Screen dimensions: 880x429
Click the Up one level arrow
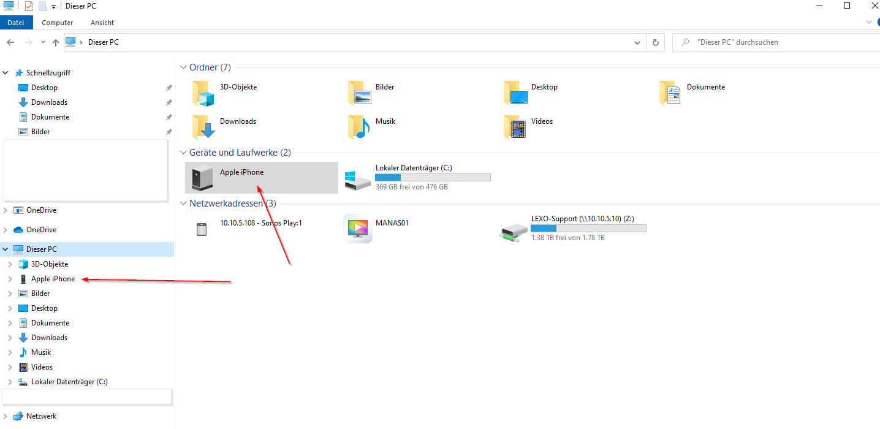(56, 42)
